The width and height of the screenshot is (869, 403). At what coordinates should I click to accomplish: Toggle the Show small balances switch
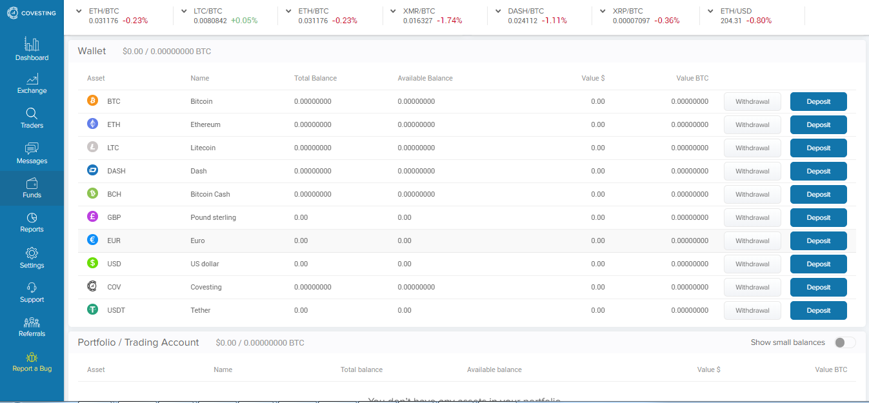(x=844, y=342)
